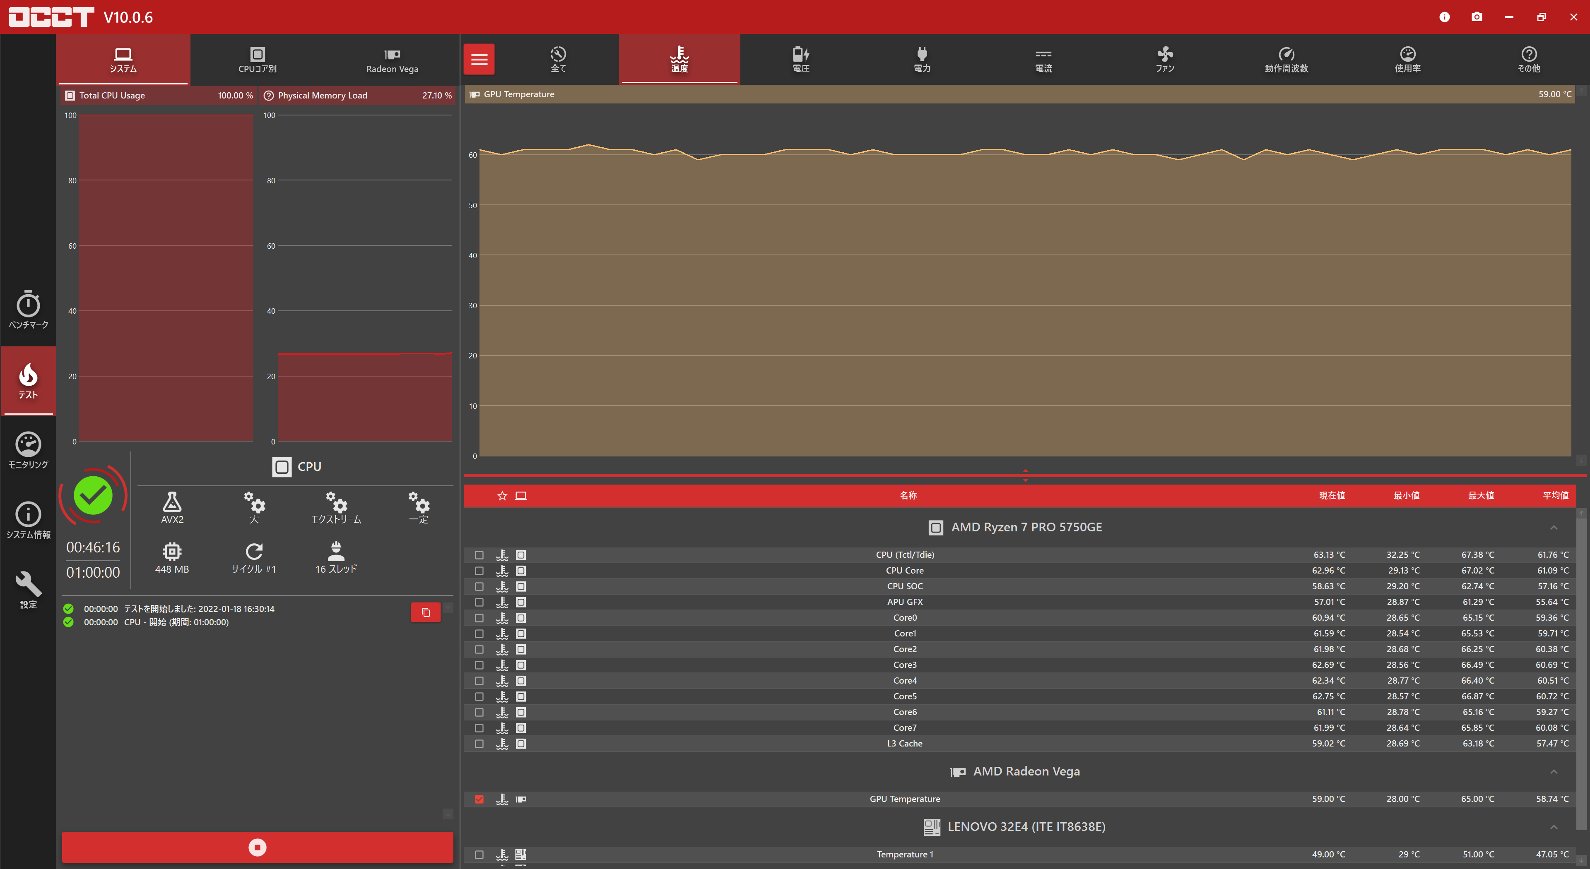The height and width of the screenshot is (869, 1590).
Task: Open the red hamburger menu
Action: (479, 59)
